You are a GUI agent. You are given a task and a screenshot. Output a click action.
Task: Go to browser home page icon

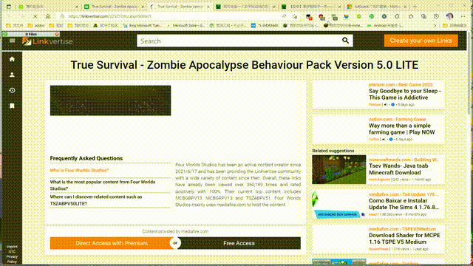pos(48,16)
